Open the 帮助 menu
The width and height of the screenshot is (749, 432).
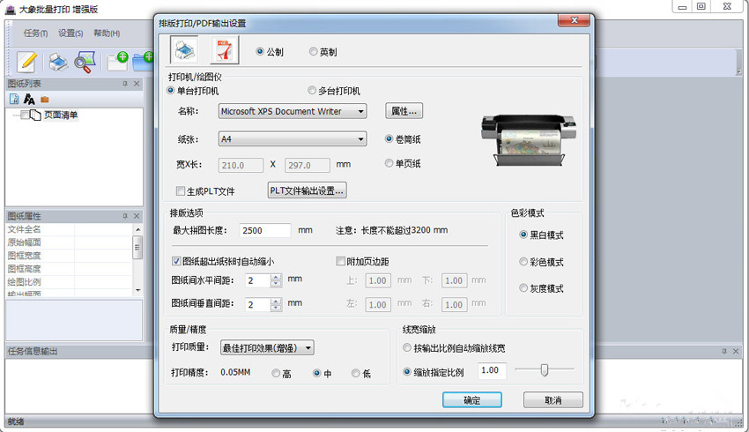(x=107, y=33)
